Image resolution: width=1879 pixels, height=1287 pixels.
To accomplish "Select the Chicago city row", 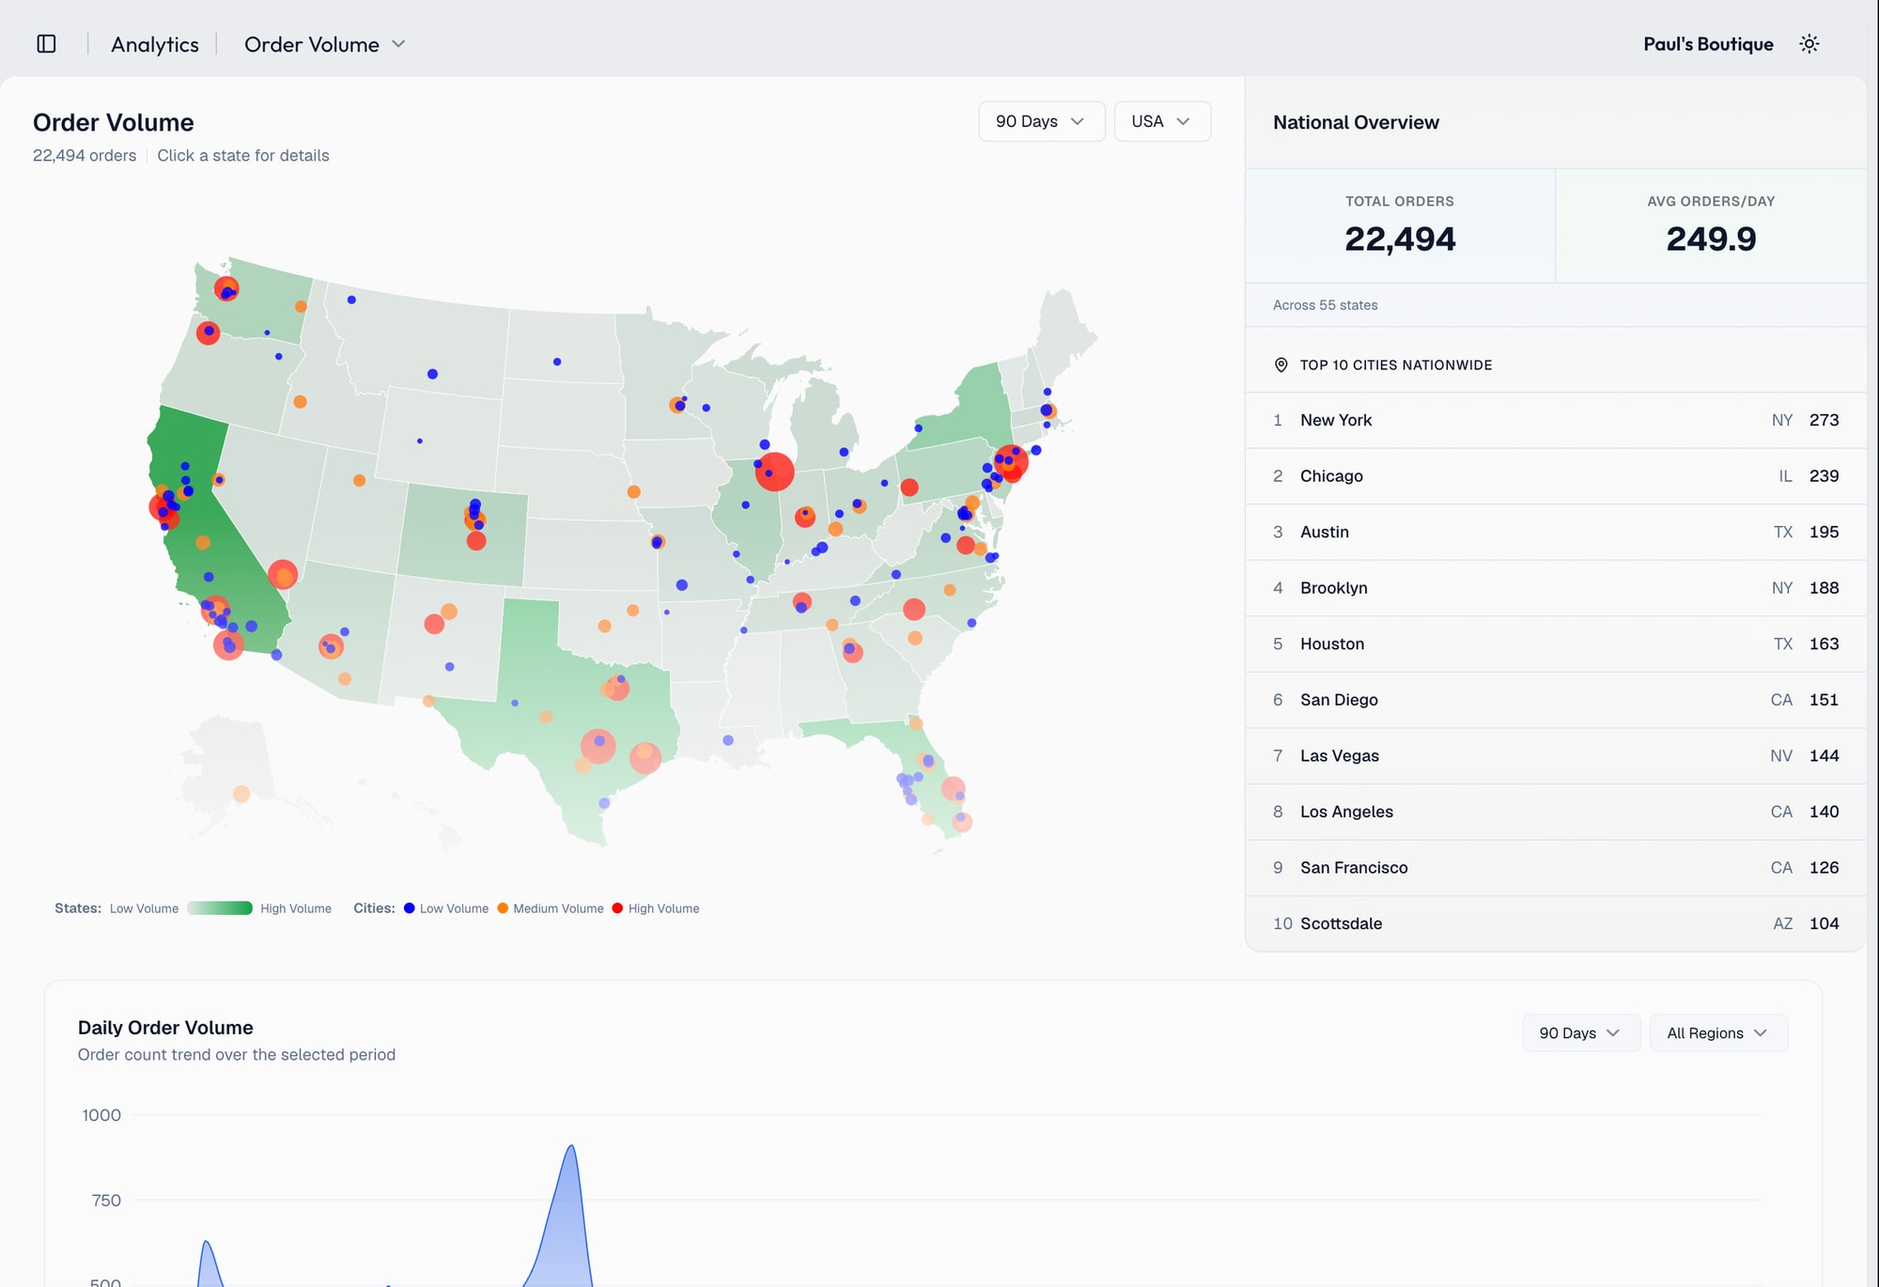I will (1555, 476).
